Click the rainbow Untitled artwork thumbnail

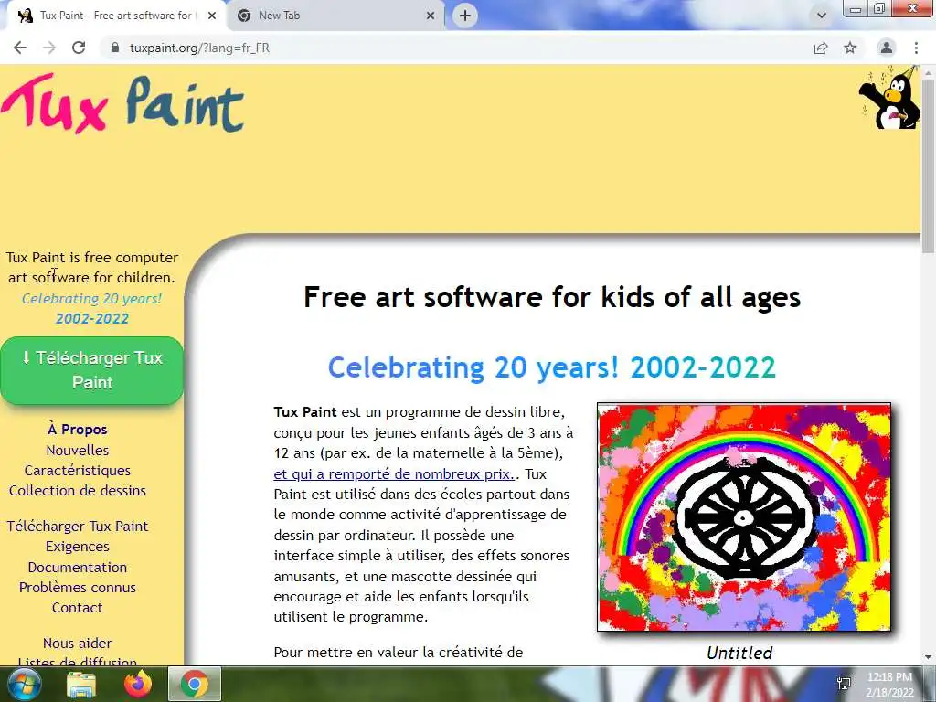(744, 517)
